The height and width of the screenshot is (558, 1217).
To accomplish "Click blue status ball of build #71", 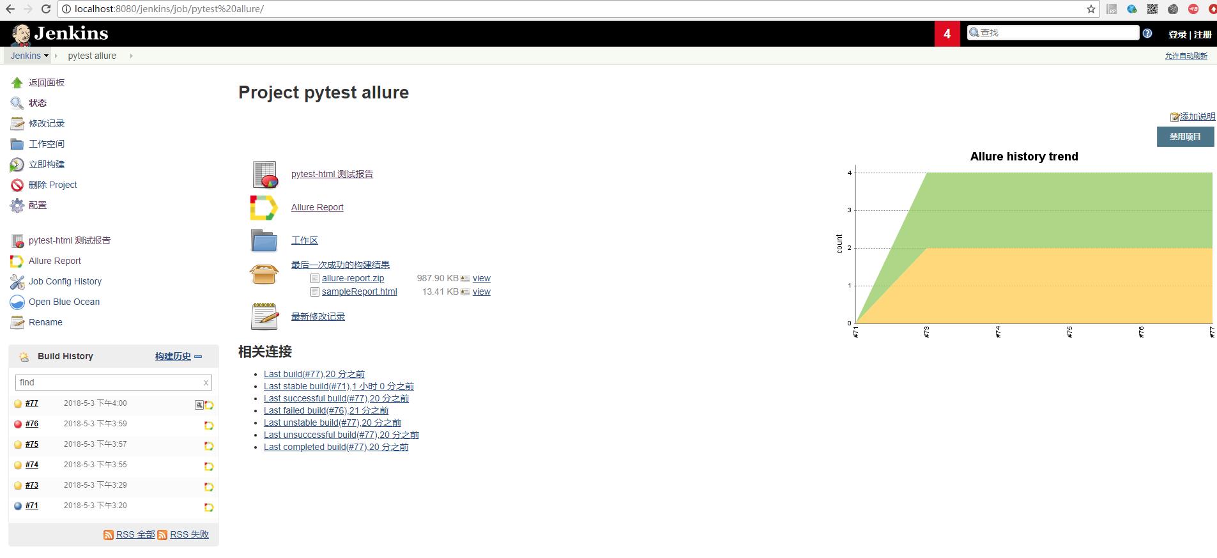I will (18, 506).
